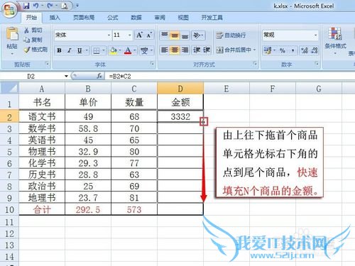
Task: Activate the Format Painter
Action: 35,50
